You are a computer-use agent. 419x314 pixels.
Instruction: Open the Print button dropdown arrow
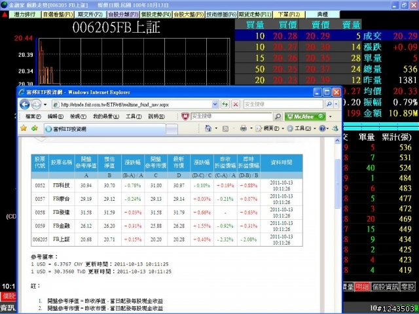[251, 129]
